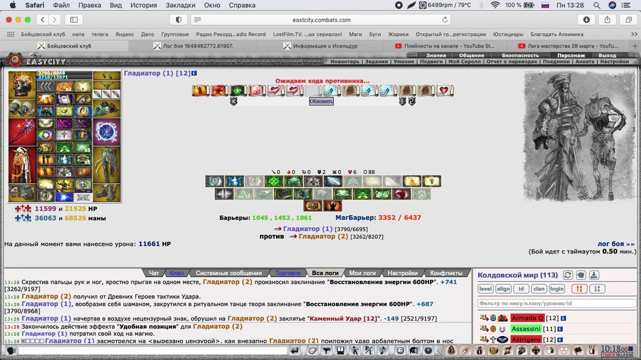The image size is (641, 360).
Task: Switch to Лог боя browser tab
Action: [x=198, y=46]
